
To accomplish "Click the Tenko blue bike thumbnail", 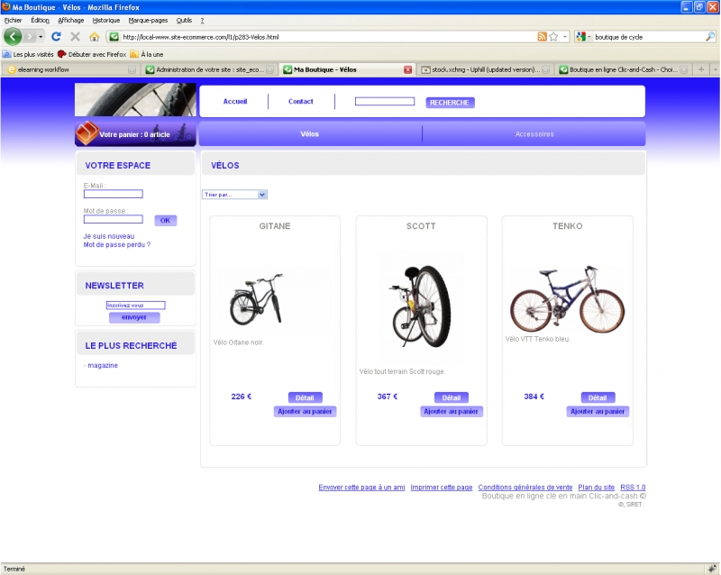I will [568, 299].
